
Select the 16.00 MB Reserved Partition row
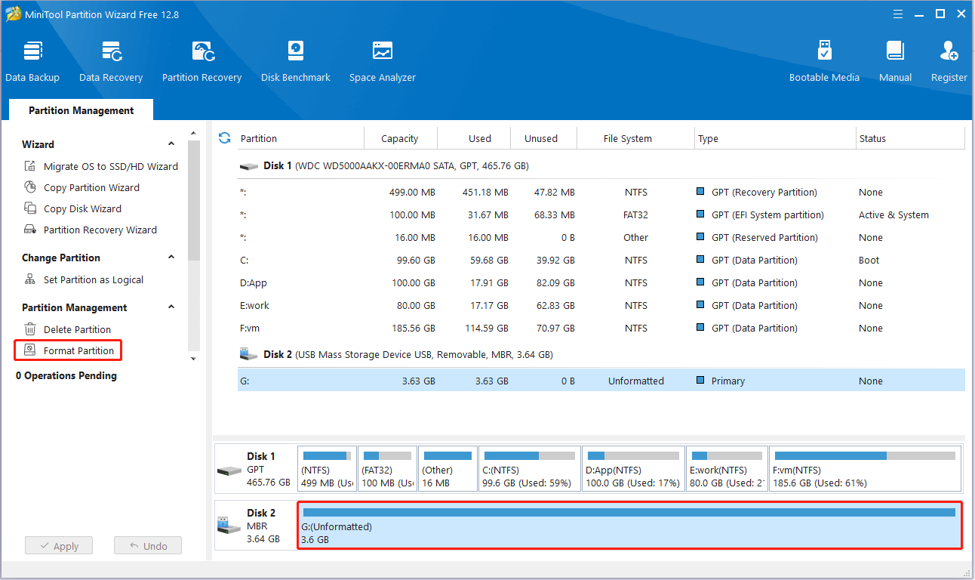click(x=601, y=237)
